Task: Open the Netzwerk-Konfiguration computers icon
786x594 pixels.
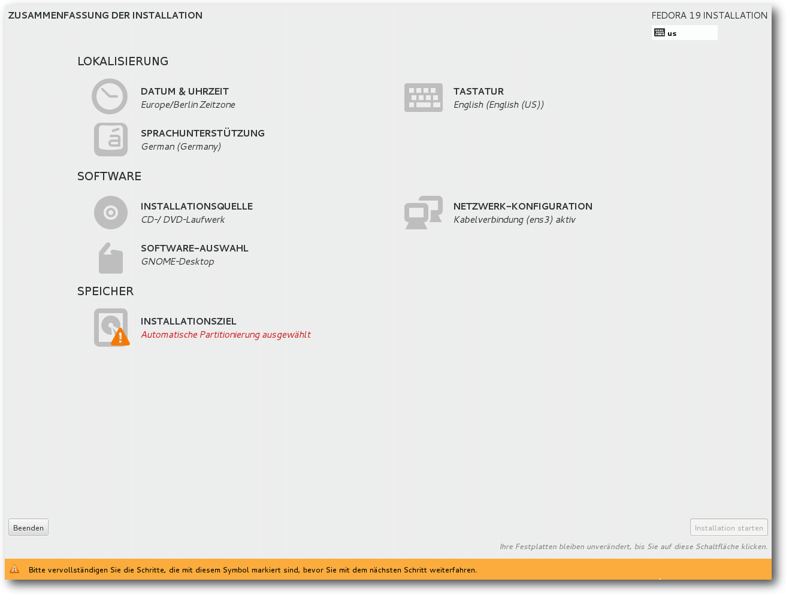Action: pos(424,213)
